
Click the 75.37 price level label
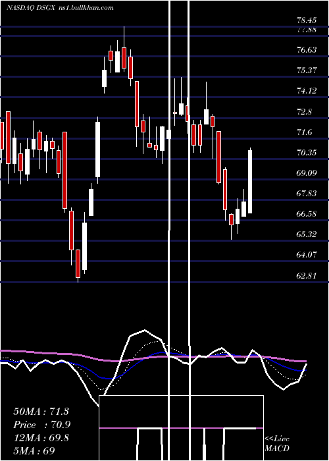coord(307,70)
